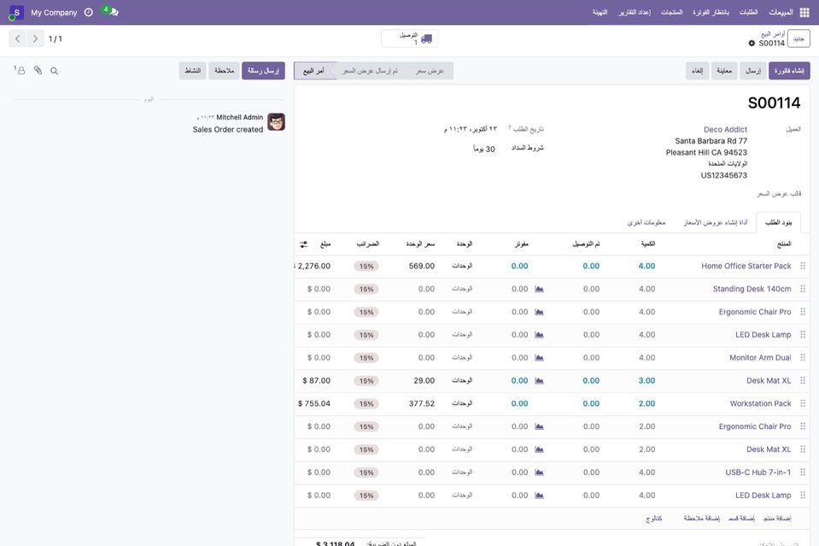The image size is (819, 546).
Task: Click the إضافة قسم link
Action: [x=741, y=519]
